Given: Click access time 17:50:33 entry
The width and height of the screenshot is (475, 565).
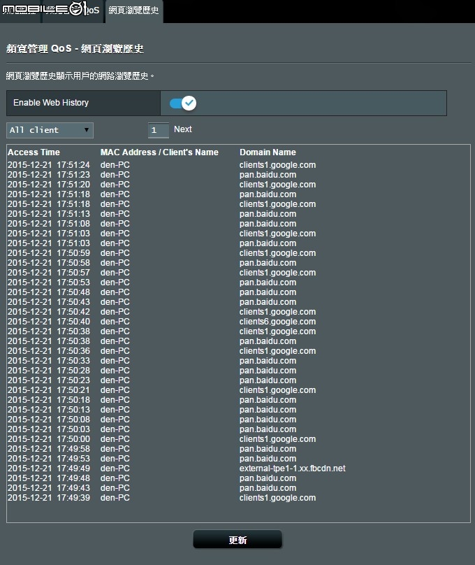Looking at the screenshot, I should (x=49, y=361).
